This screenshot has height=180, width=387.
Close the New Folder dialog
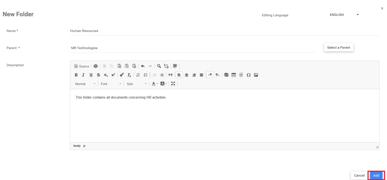[382, 8]
